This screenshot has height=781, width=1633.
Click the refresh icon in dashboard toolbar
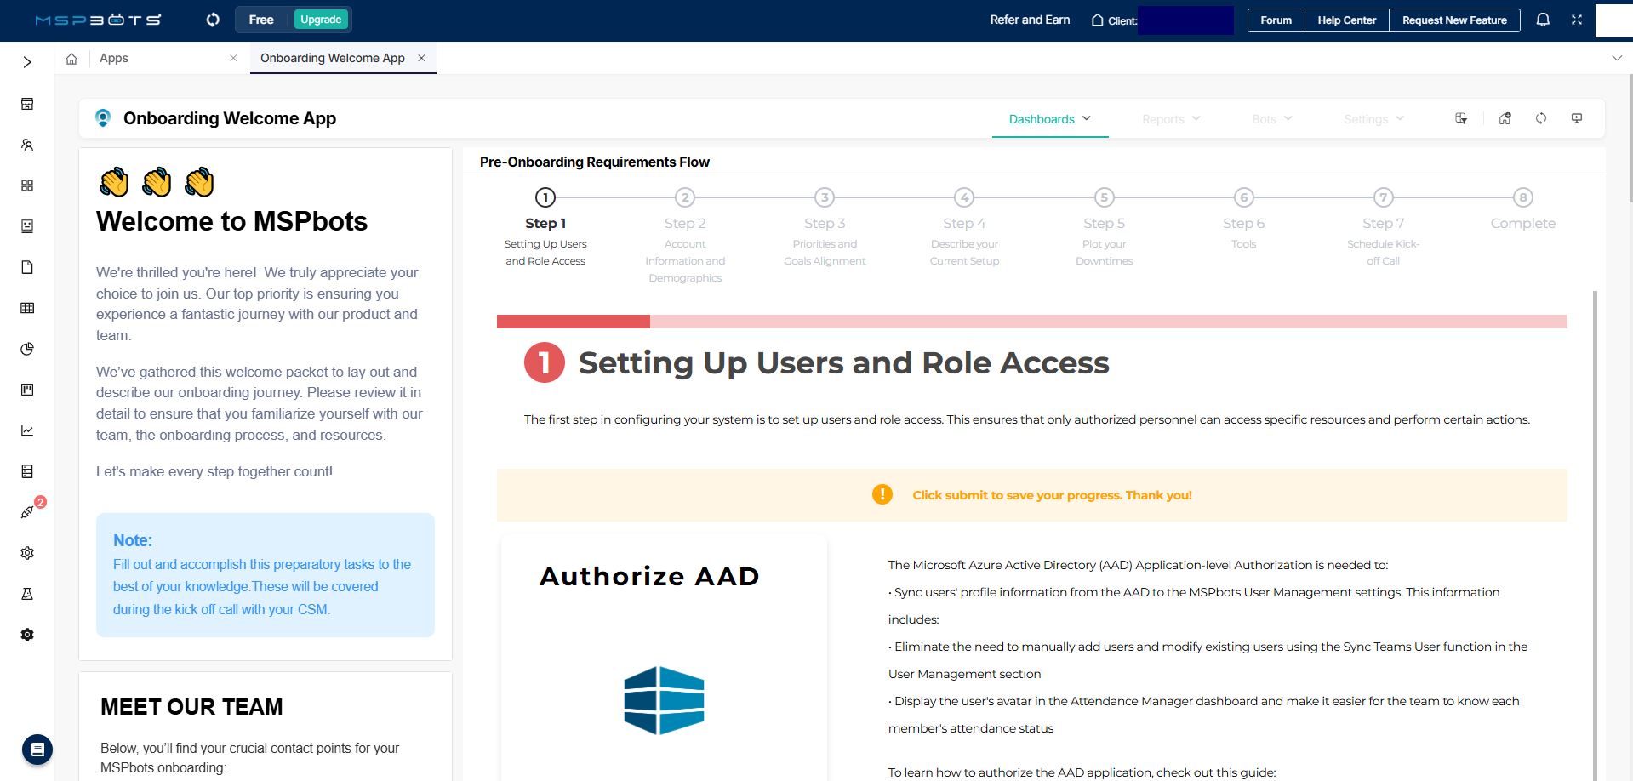pyautogui.click(x=1540, y=118)
